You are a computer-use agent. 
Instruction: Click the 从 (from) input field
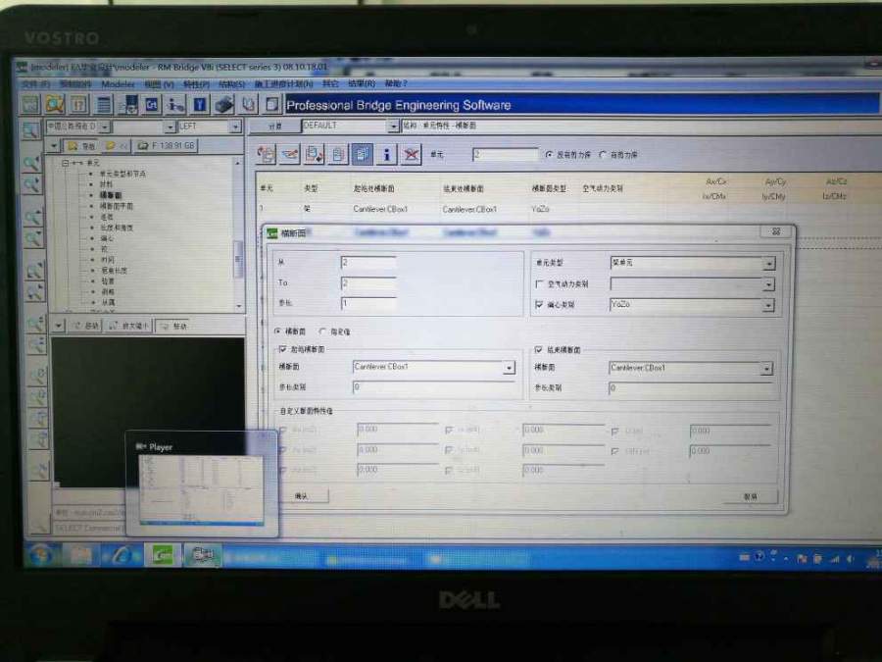click(x=369, y=262)
